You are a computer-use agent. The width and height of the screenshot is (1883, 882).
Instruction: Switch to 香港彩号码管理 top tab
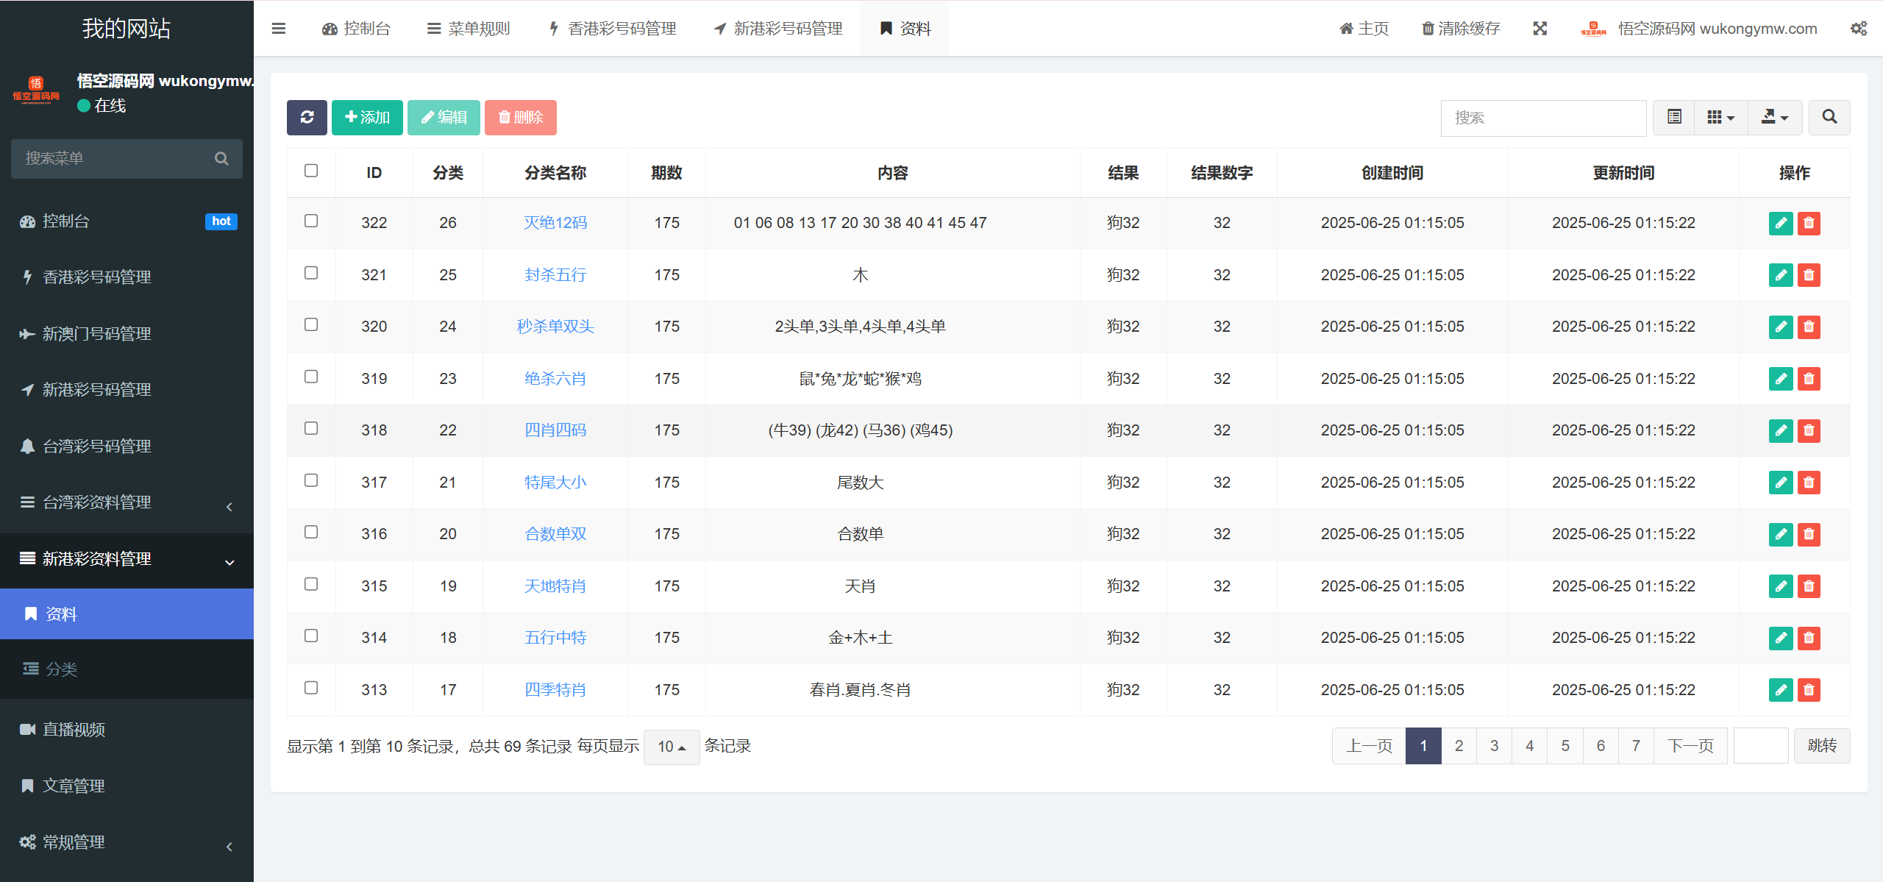point(613,29)
